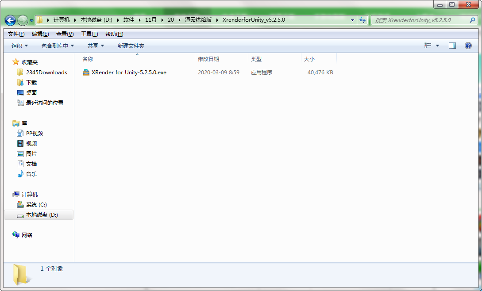Open the address bar history dropdown arrow
This screenshot has width=482, height=291.
[x=352, y=20]
